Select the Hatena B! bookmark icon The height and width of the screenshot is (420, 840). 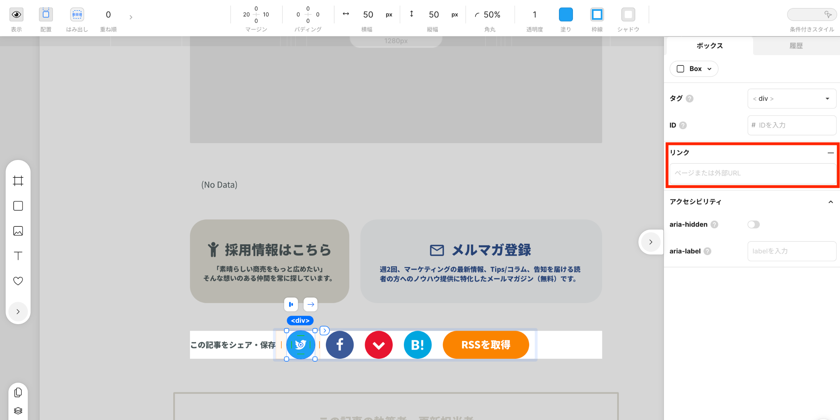tap(418, 345)
